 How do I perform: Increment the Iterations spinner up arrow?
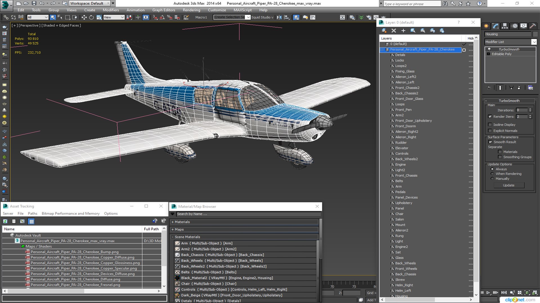point(530,109)
